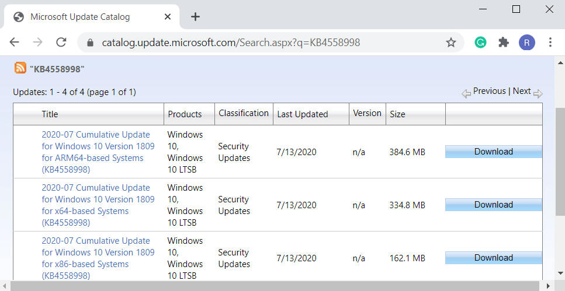Click the n/a version in x86 row
This screenshot has height=291, width=565.
click(x=359, y=258)
